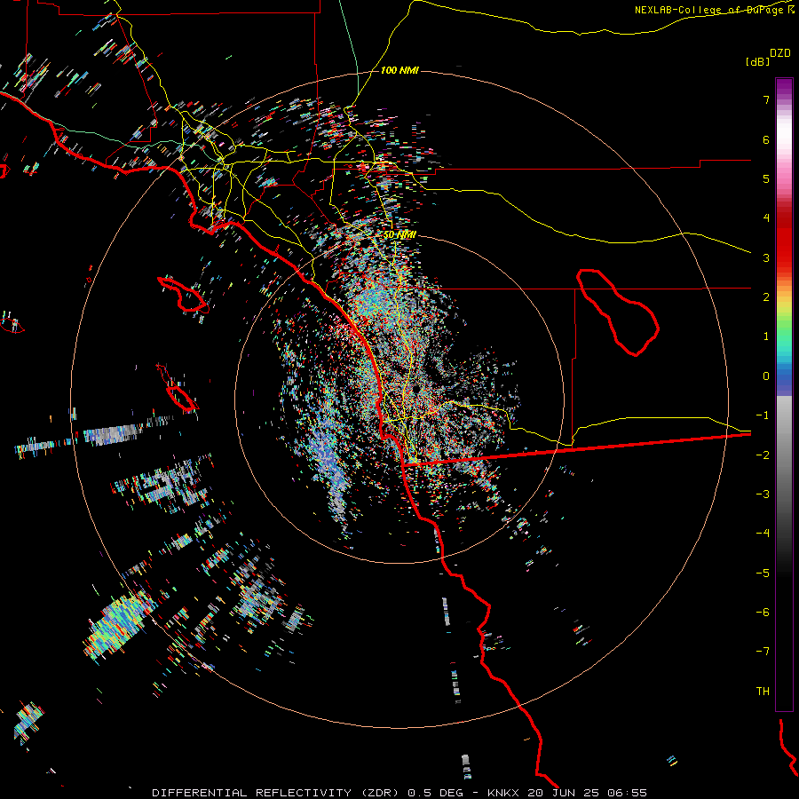The height and width of the screenshot is (799, 799).
Task: Click the "TH" threshold label on the scale
Action: tap(763, 692)
